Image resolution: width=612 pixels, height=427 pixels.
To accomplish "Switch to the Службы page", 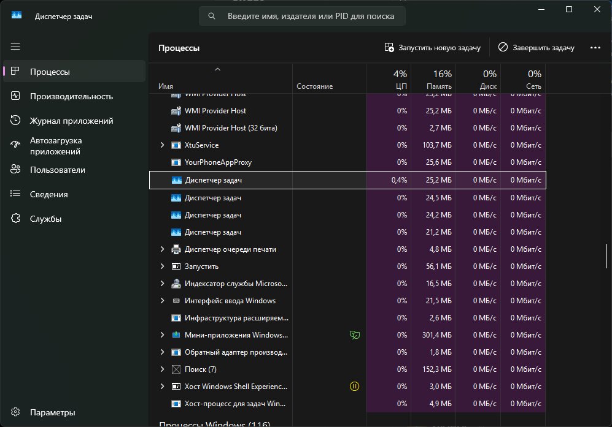I will click(45, 219).
